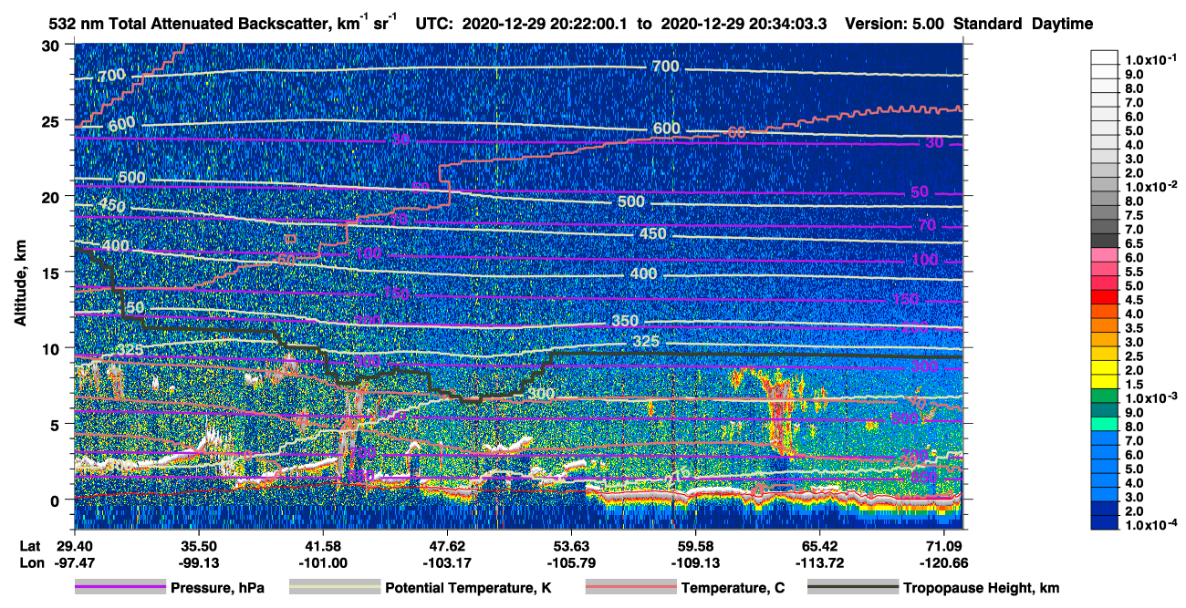This screenshot has width=1186, height=608.
Task: Click the red color swatch labeled 4.5
Action: pyautogui.click(x=1105, y=298)
